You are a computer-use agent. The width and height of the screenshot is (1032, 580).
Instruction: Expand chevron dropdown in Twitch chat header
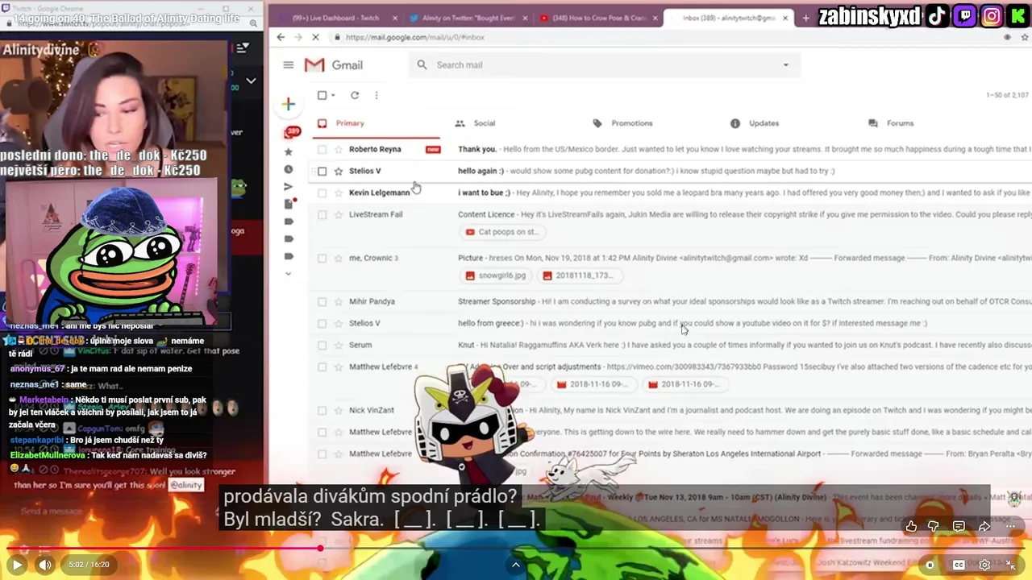(x=251, y=81)
